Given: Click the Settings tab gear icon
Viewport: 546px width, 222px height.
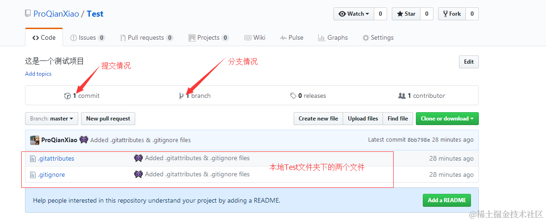Looking at the screenshot, I should [x=366, y=38].
